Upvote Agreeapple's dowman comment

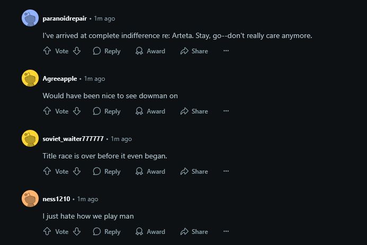click(x=47, y=111)
